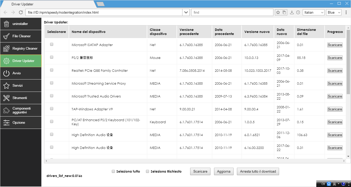Toggle the 英 input mode tray icon
This screenshot has height=187, width=351.
(334, 184)
